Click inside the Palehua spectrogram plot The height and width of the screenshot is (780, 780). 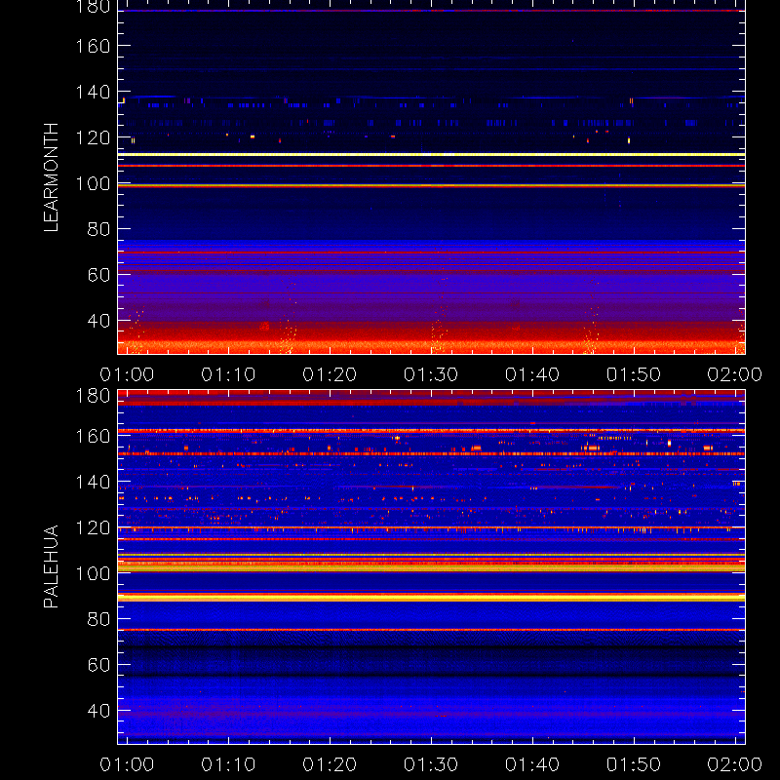431,567
